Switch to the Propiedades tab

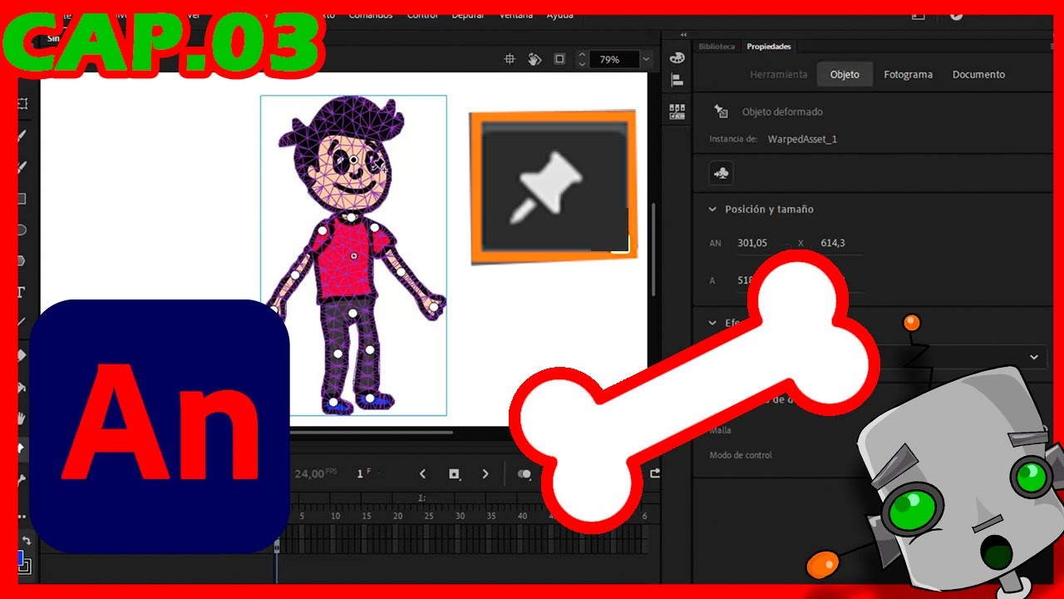pos(769,47)
